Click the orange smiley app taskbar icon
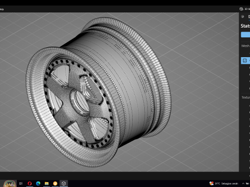The height and width of the screenshot is (187, 250). [x=55, y=183]
